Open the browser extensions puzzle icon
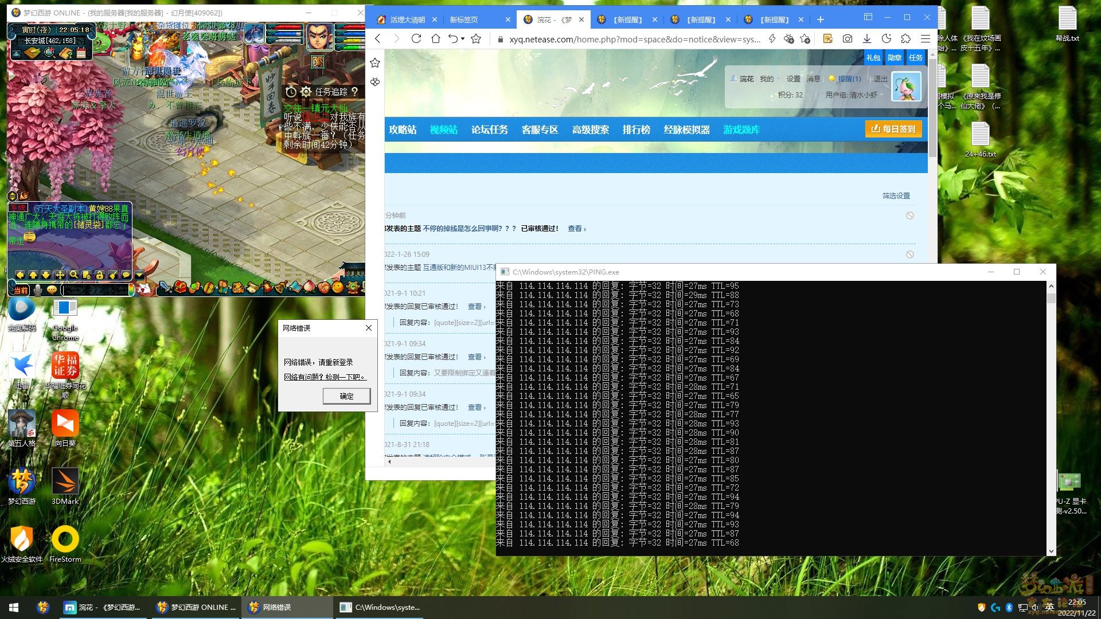 click(x=905, y=38)
